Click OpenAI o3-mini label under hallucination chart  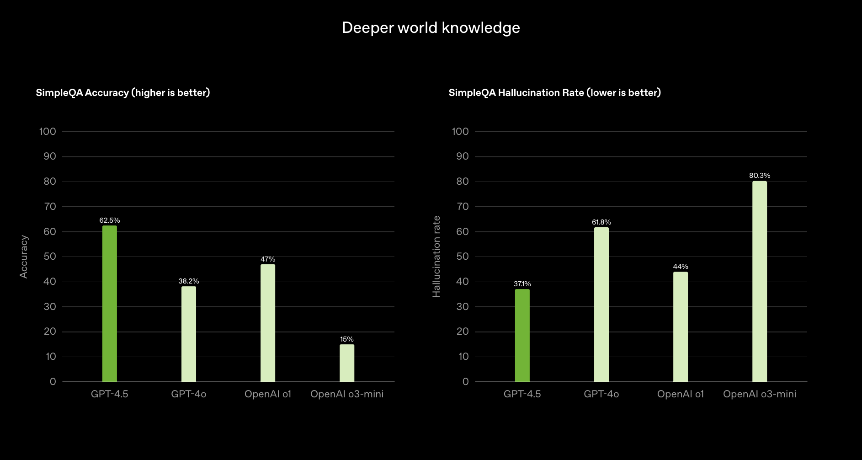tap(760, 394)
